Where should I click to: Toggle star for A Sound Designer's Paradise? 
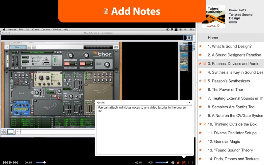click(200, 55)
